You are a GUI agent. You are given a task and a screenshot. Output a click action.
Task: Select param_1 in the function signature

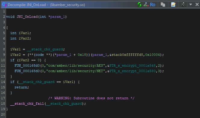click(x=58, y=17)
